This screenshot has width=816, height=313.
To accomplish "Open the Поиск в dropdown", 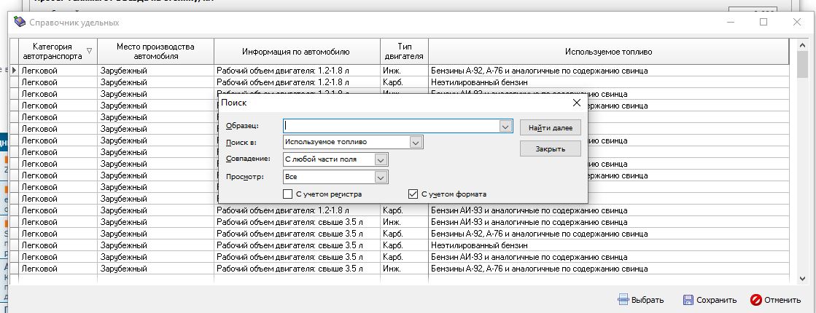I will coord(416,143).
